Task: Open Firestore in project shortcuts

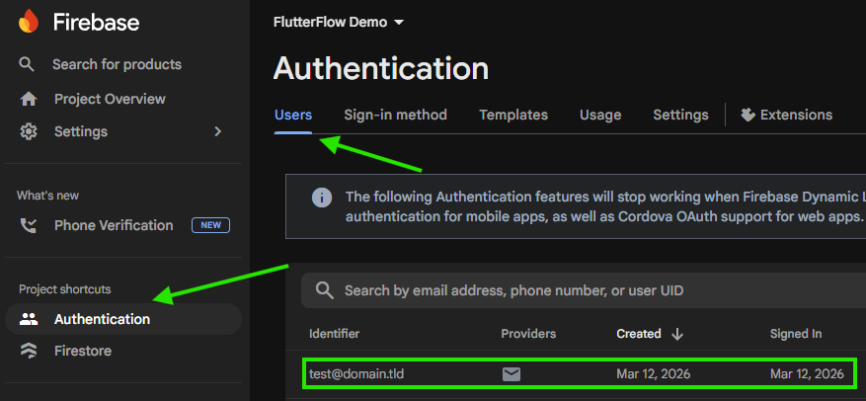Action: [83, 352]
